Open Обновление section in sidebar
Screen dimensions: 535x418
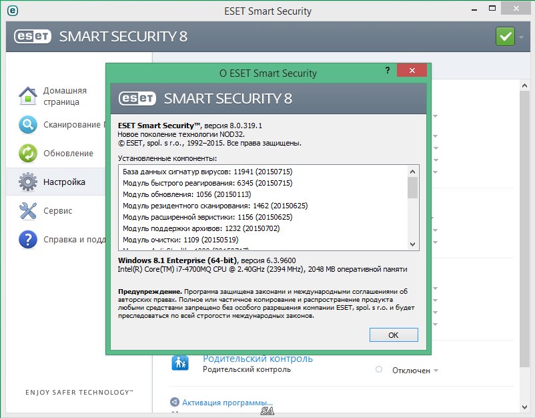tap(68, 154)
